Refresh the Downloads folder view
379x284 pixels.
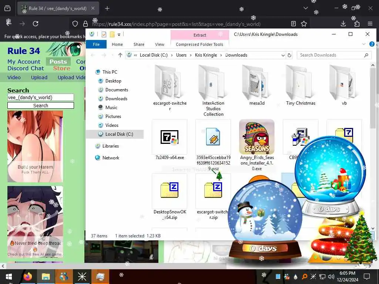289,55
